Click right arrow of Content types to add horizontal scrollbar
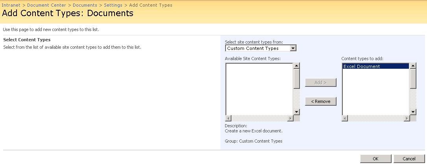 [407, 118]
